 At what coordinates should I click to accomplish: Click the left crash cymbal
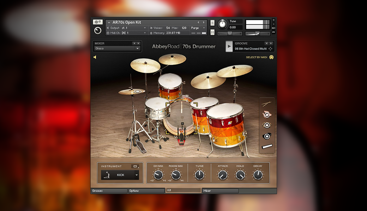coord(145,65)
